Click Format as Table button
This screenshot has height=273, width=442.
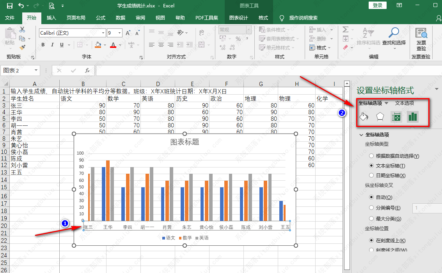pyautogui.click(x=279, y=39)
